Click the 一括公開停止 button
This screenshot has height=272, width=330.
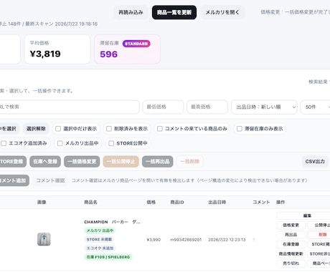(x=121, y=162)
